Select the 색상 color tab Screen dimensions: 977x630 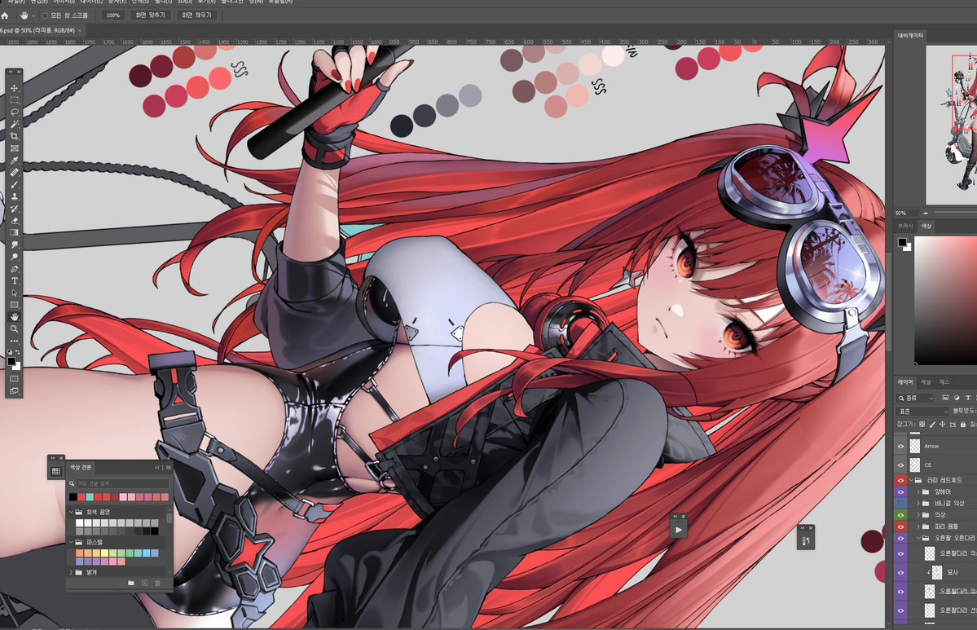(926, 226)
